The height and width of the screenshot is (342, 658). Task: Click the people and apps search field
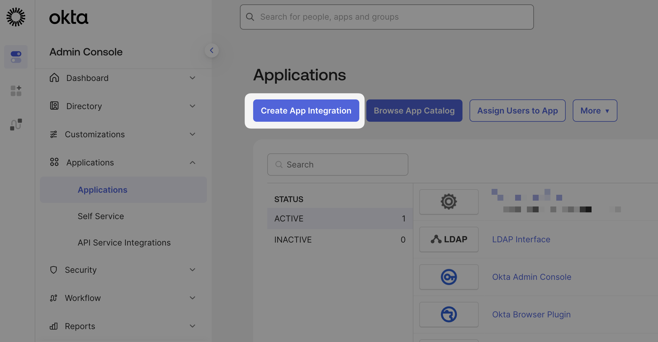pos(387,17)
